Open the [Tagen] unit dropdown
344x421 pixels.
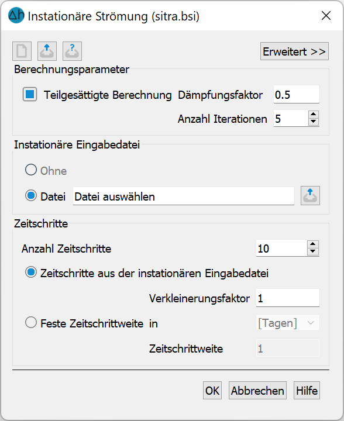tap(288, 323)
